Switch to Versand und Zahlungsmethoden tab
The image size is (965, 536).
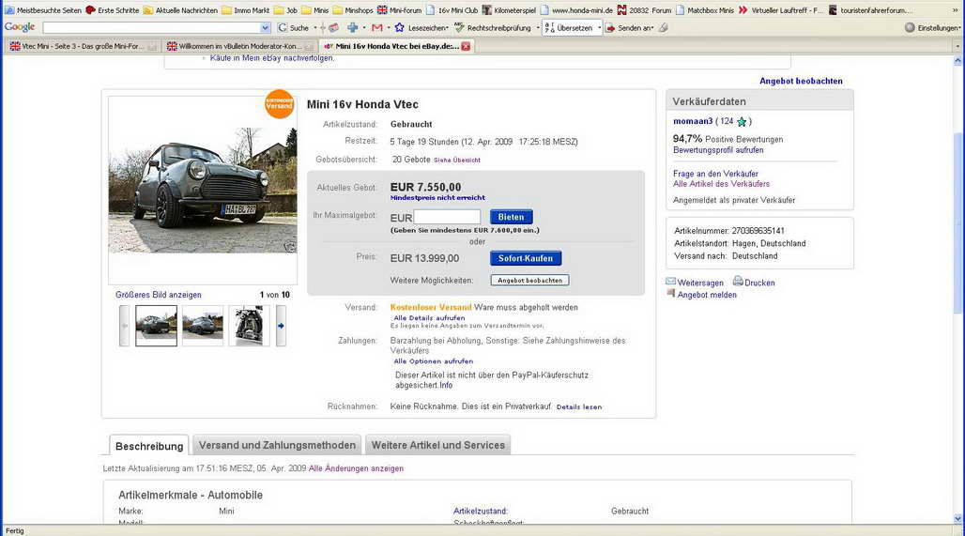[277, 445]
